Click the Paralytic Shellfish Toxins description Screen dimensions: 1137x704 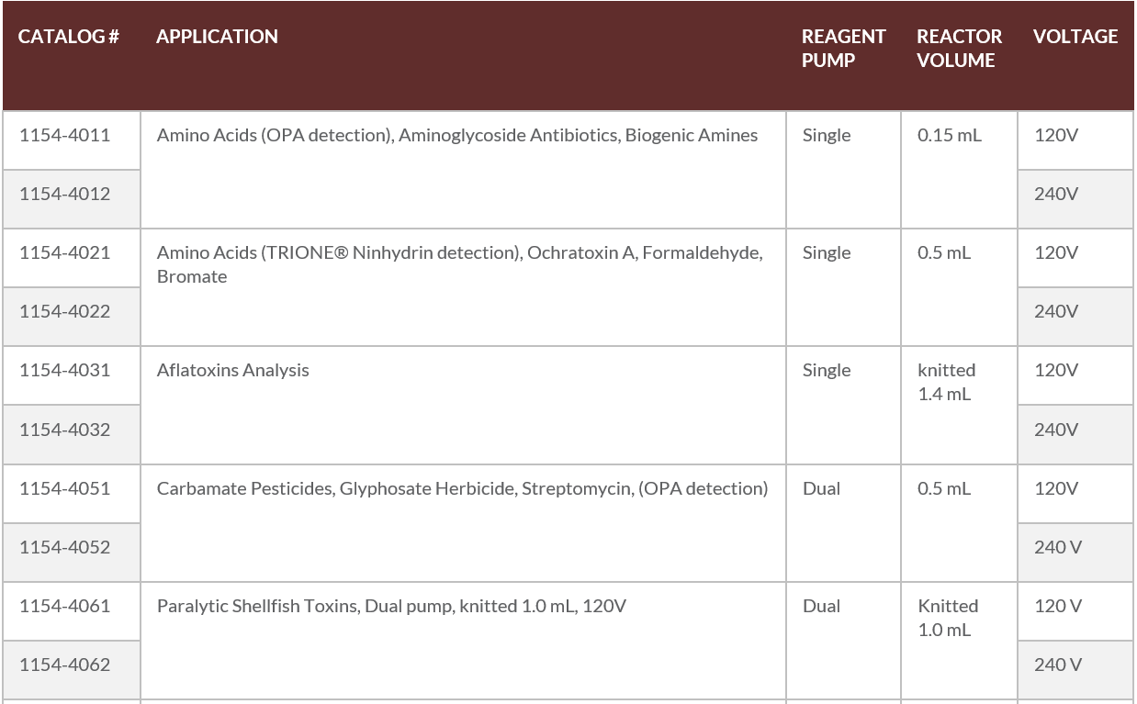[x=391, y=606]
